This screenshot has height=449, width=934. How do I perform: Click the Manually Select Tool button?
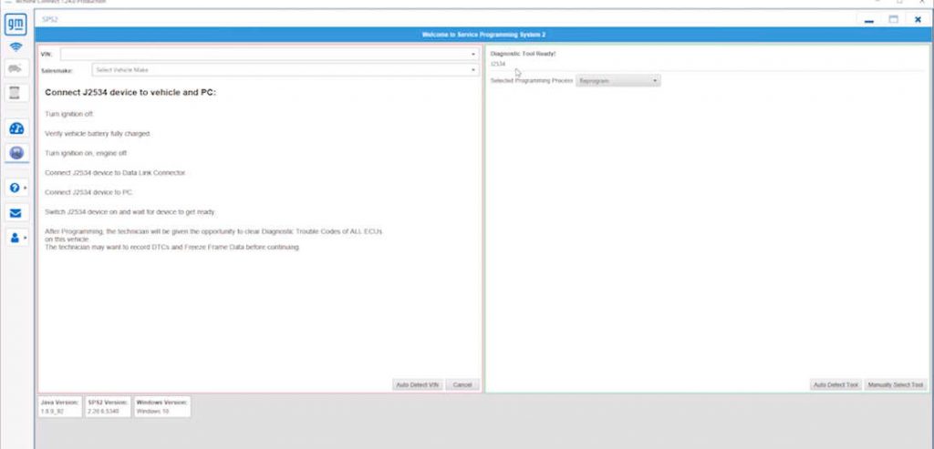tap(896, 385)
